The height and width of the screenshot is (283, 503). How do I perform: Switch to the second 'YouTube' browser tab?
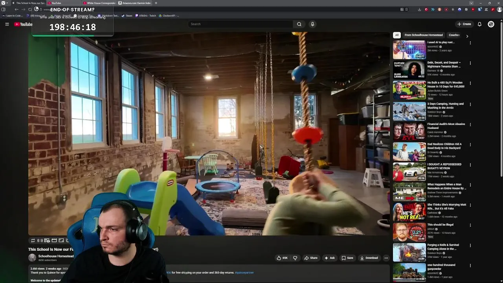click(63, 3)
